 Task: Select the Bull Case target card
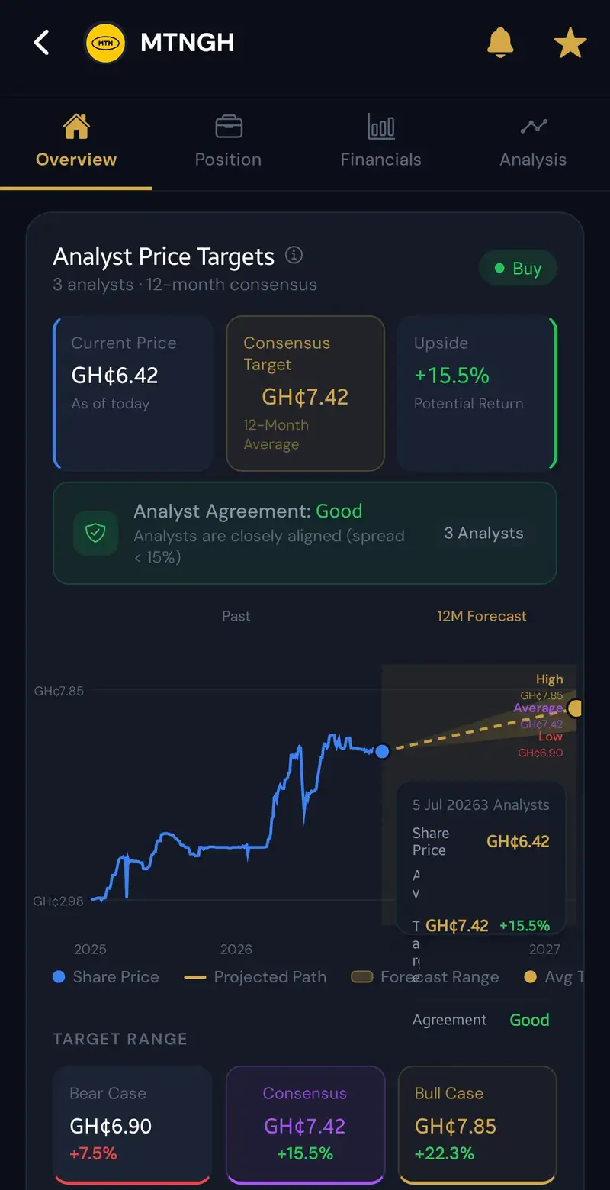pos(477,1125)
